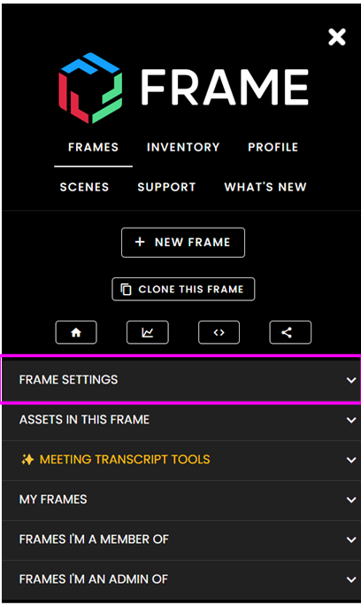Click the New Frame button

click(x=183, y=243)
